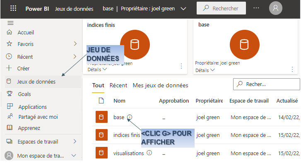The height and width of the screenshot is (163, 301).
Task: Sort by the Propriétaire column header
Action: tap(209, 101)
